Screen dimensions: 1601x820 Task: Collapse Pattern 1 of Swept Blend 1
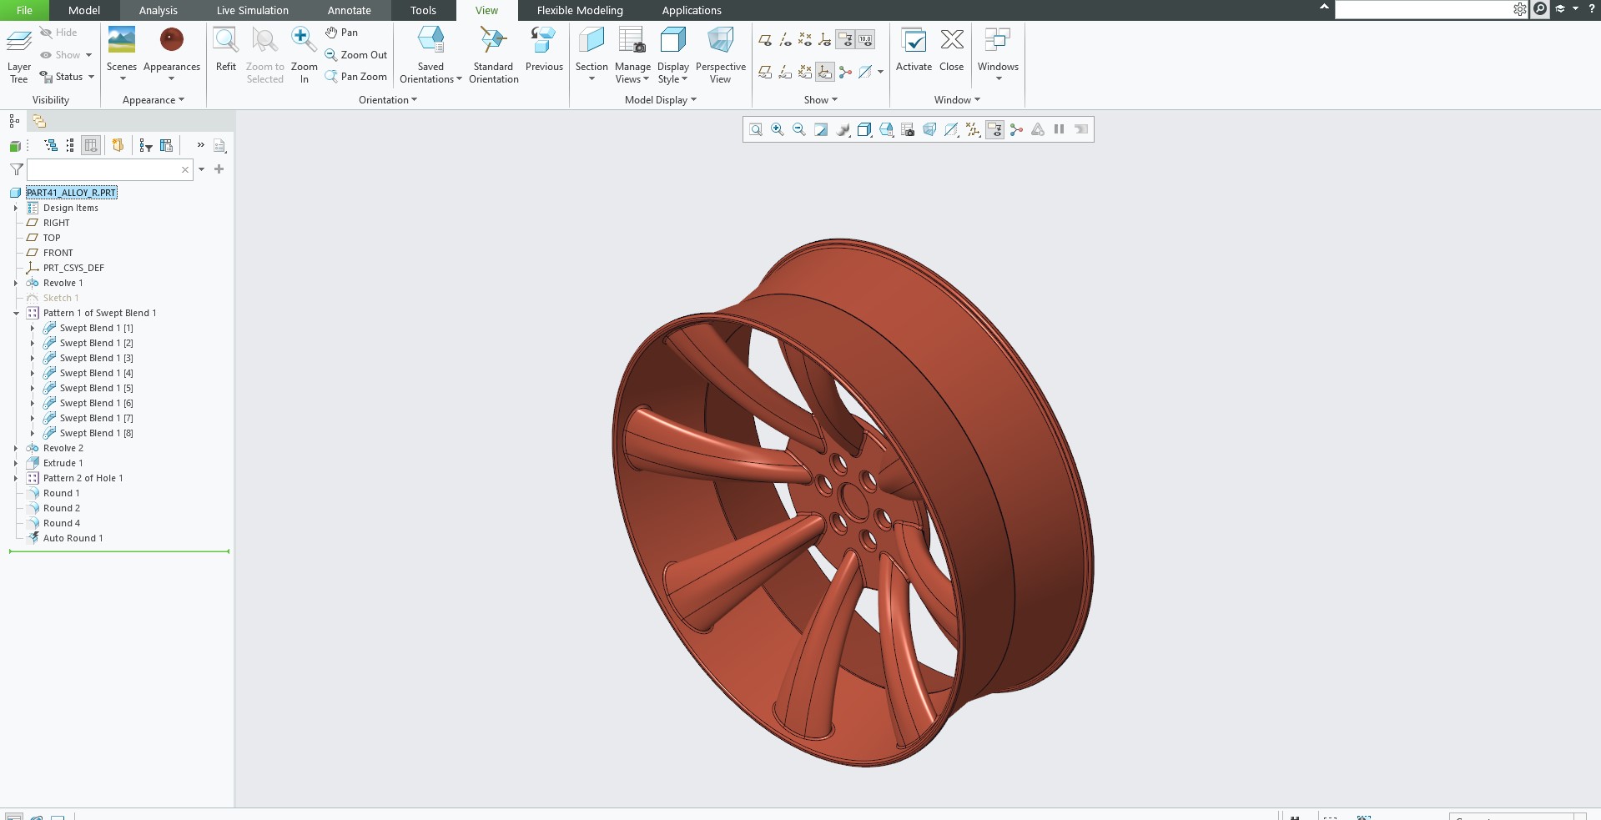16,314
